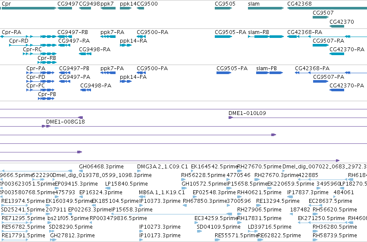Click EST IP10373.3prime
This screenshot has width=367, height=242.
coord(141,205)
